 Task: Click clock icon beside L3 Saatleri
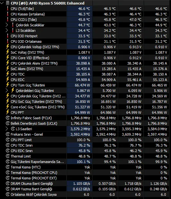click(x=13, y=129)
